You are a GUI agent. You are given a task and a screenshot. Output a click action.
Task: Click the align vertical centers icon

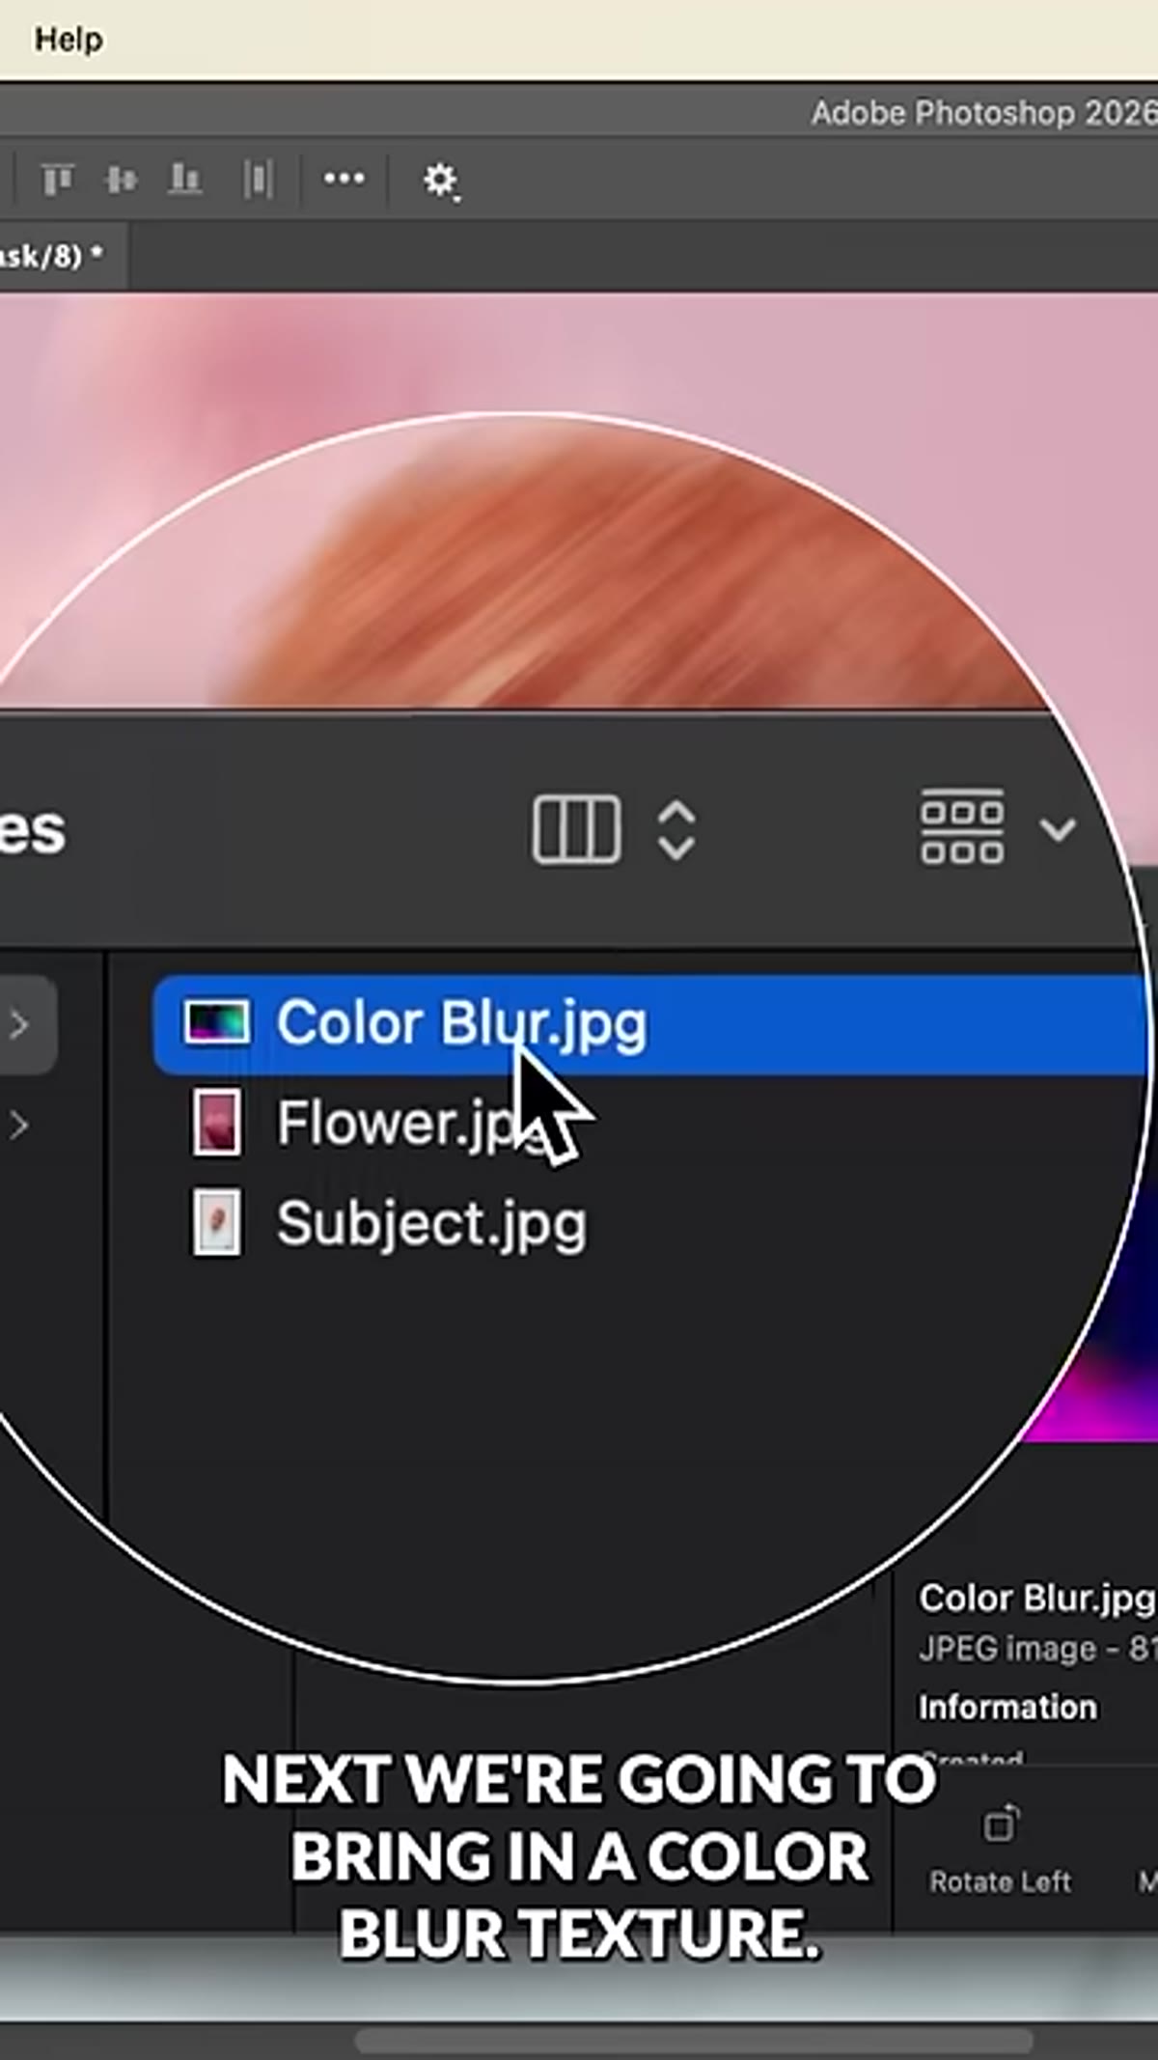tap(122, 180)
